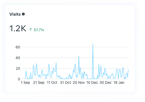Click the 19 Jan date label
This screenshot has height=102, width=145.
click(119, 82)
